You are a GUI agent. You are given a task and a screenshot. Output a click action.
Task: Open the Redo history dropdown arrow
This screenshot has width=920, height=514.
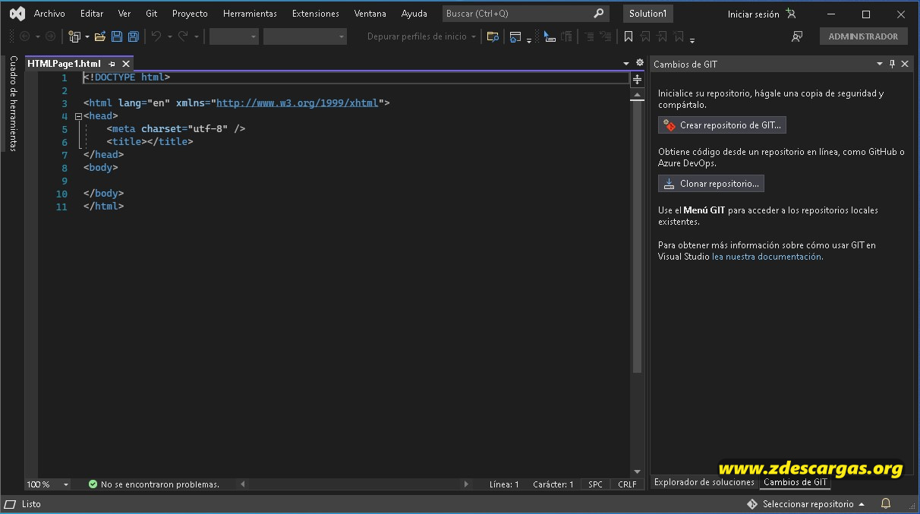196,36
